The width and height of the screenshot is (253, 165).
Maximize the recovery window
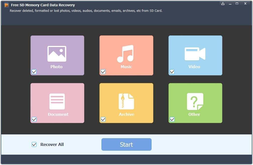237,4
